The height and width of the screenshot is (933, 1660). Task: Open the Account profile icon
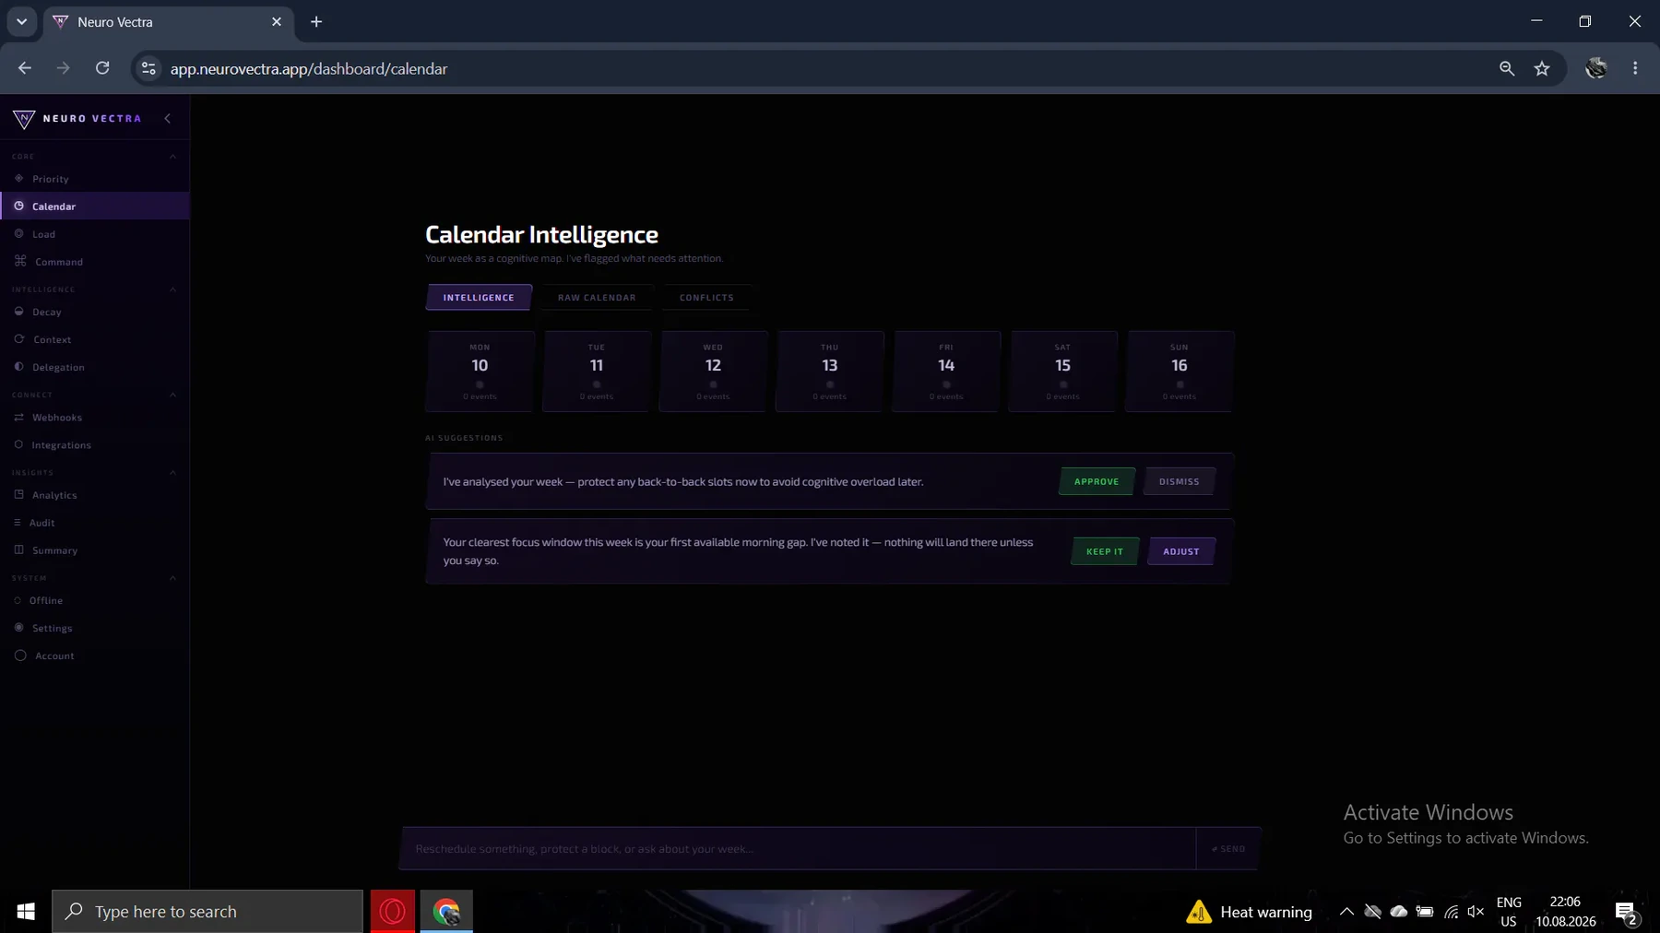point(20,655)
